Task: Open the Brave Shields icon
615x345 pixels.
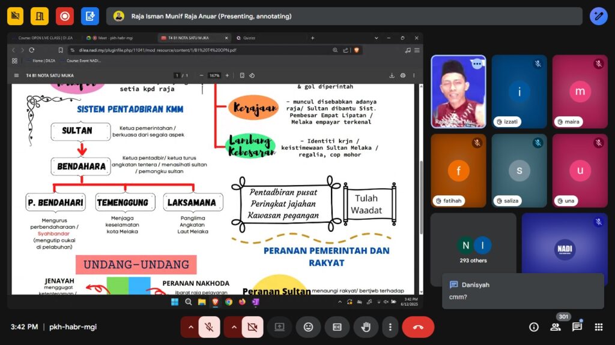Action: pyautogui.click(x=357, y=50)
